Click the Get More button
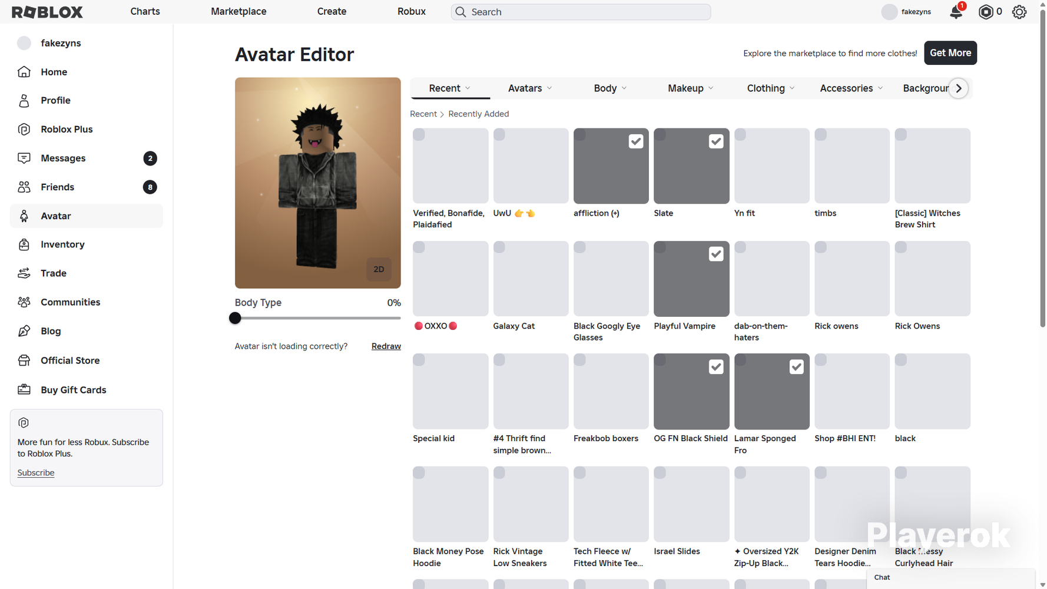 pos(950,53)
